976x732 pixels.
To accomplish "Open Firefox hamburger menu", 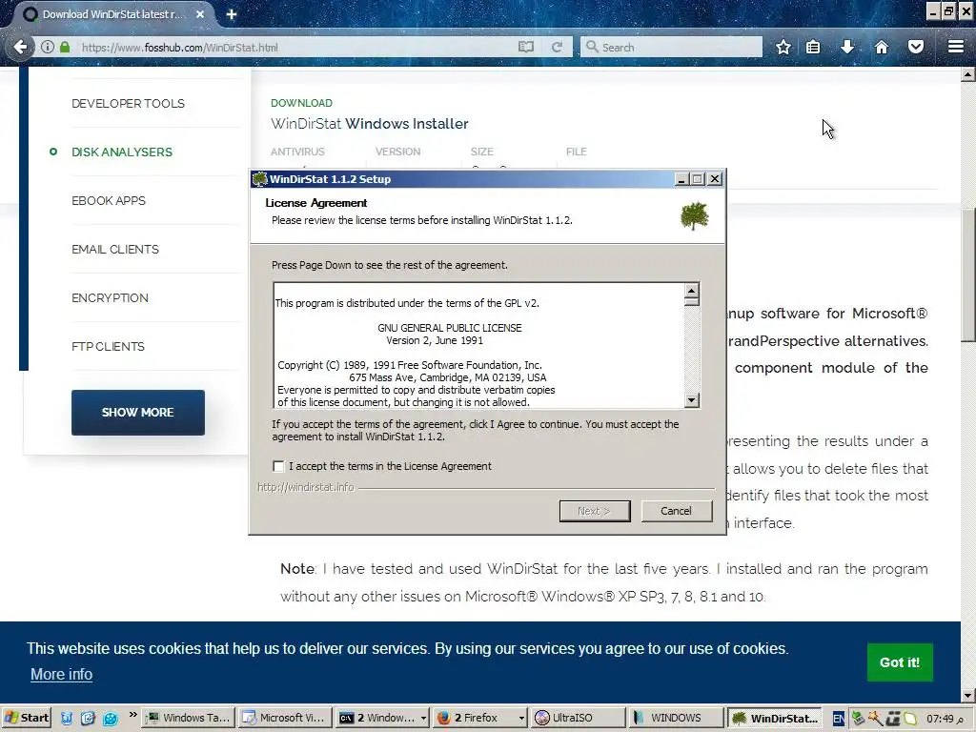I will tap(955, 47).
